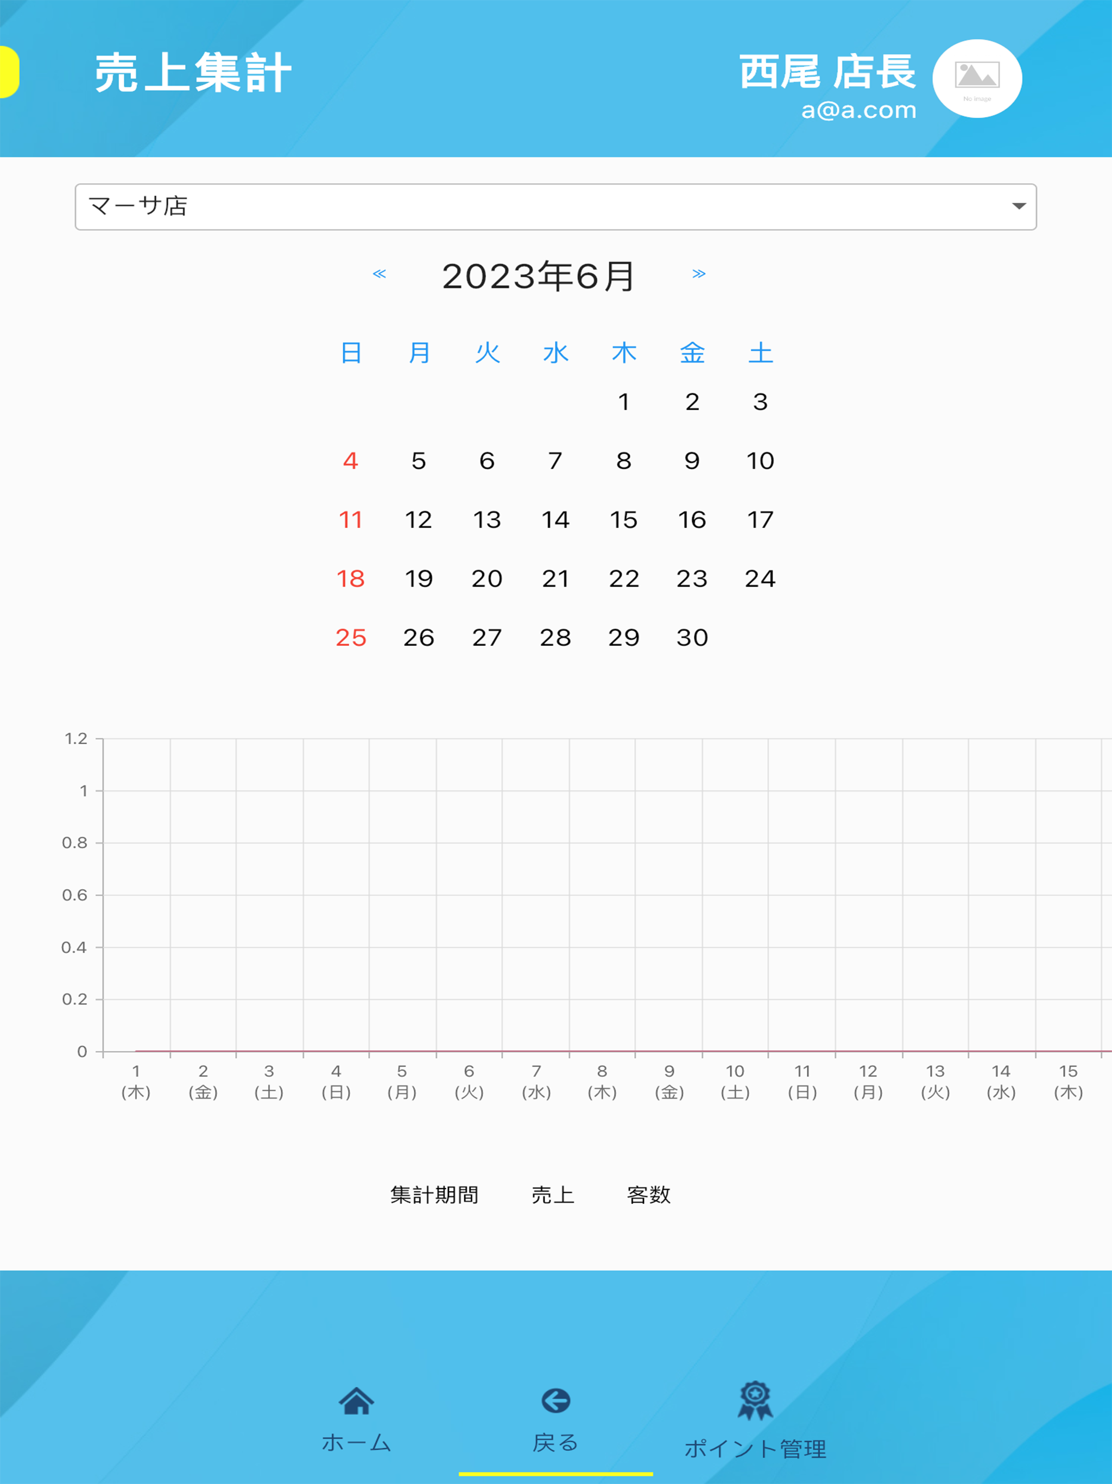Select June 2 on the calendar

[x=692, y=402]
